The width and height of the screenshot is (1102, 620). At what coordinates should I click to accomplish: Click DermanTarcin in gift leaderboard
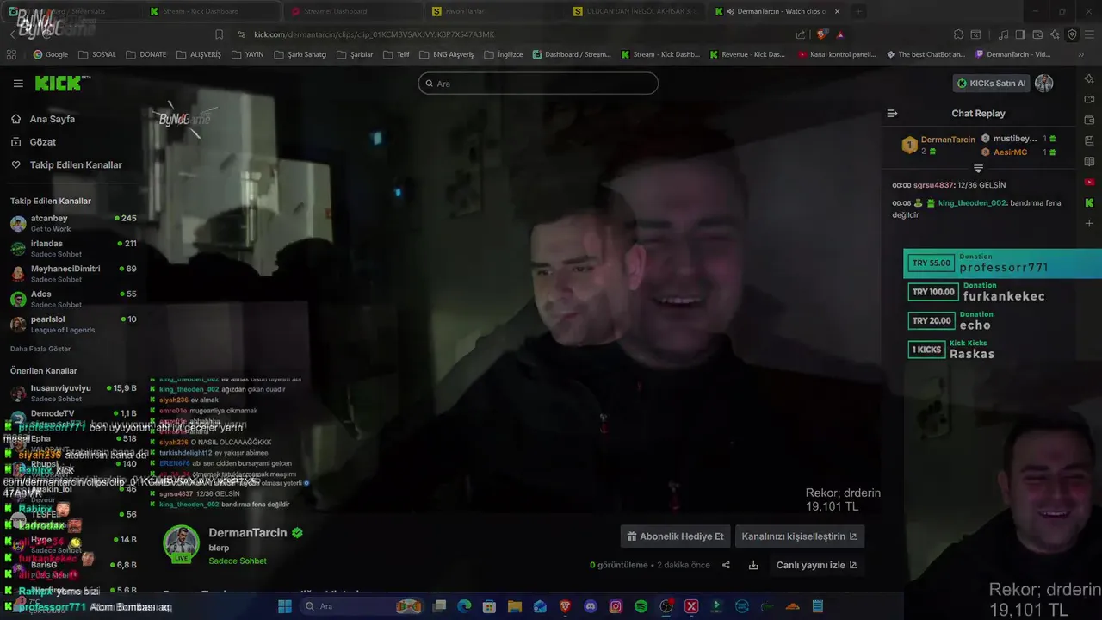point(948,139)
